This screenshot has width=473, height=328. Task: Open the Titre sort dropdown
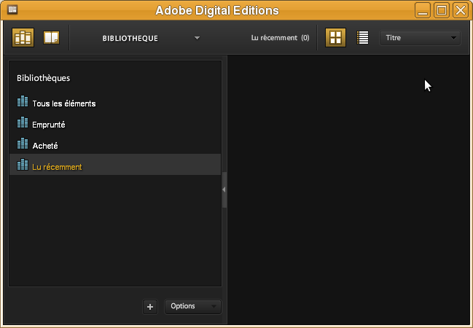(420, 38)
